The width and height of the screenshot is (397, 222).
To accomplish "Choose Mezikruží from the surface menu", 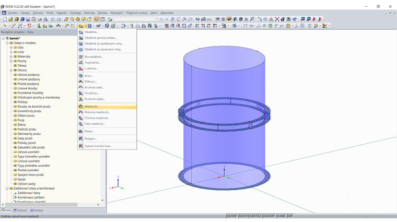I will click(107, 107).
